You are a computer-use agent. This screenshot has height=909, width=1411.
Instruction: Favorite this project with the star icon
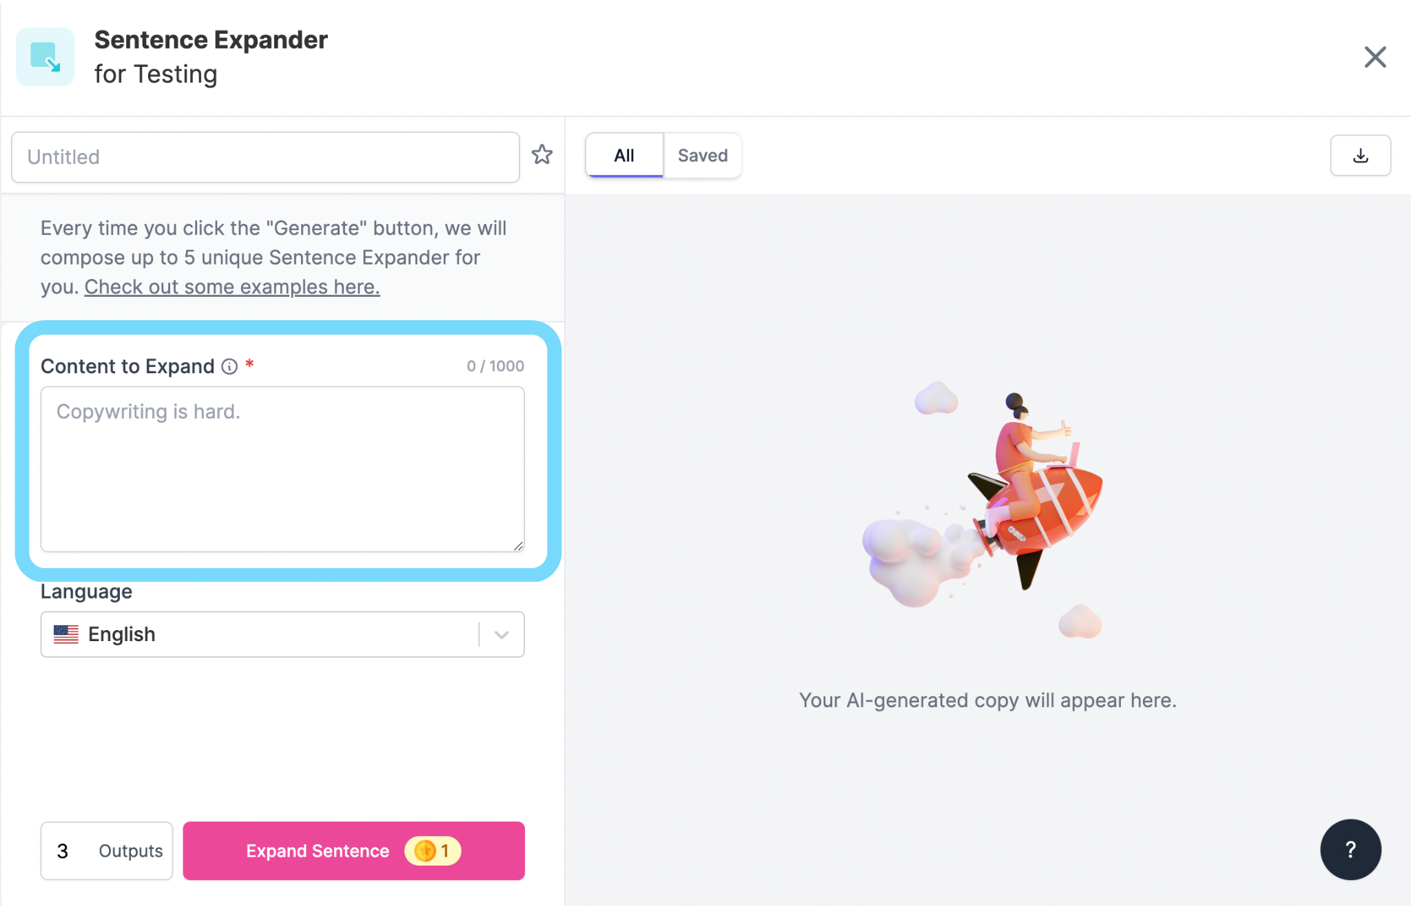point(542,155)
